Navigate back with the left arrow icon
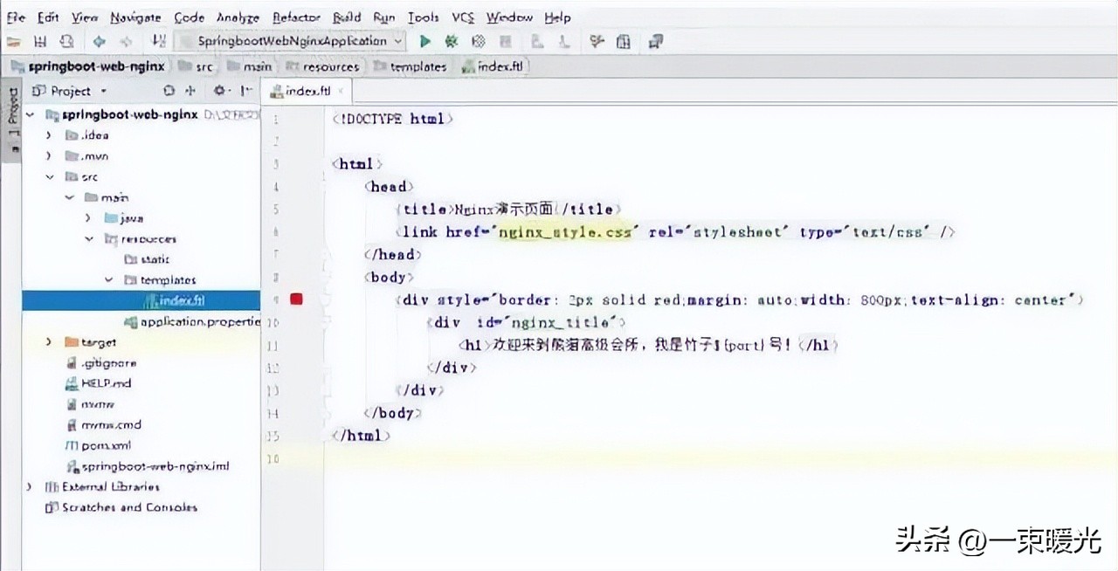The width and height of the screenshot is (1118, 571). pos(99,41)
